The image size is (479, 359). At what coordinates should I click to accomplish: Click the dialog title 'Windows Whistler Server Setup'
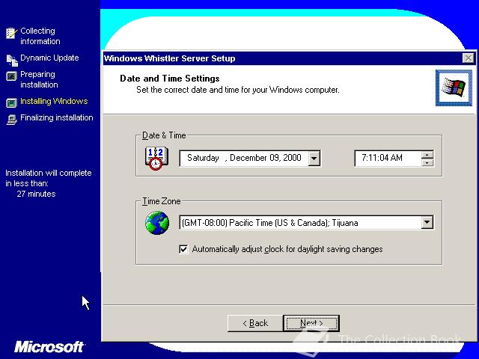click(x=170, y=58)
